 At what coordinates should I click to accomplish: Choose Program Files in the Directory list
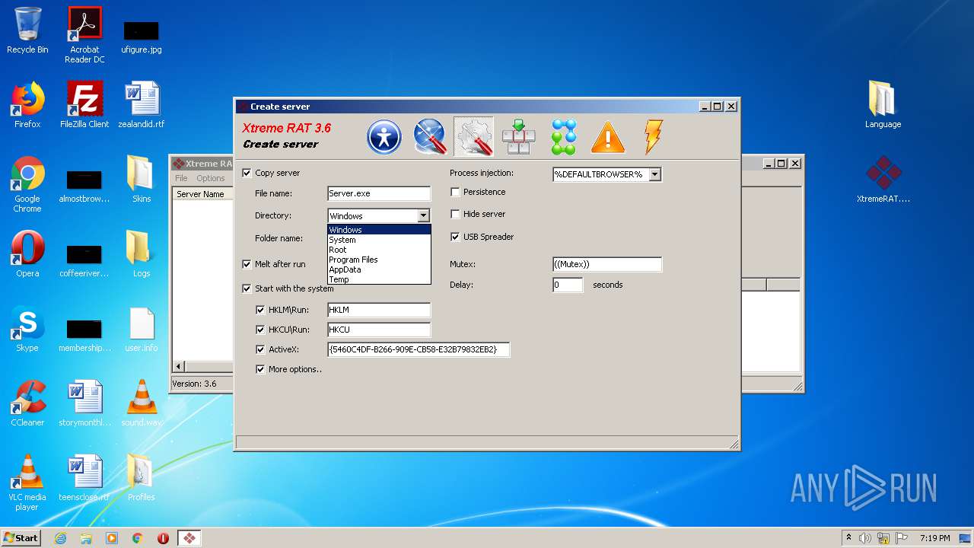point(379,260)
